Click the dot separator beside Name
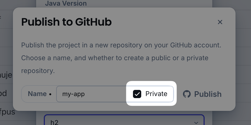 (x=50, y=94)
